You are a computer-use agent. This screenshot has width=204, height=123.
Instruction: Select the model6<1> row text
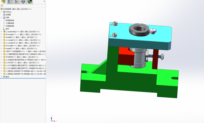tap(22, 37)
